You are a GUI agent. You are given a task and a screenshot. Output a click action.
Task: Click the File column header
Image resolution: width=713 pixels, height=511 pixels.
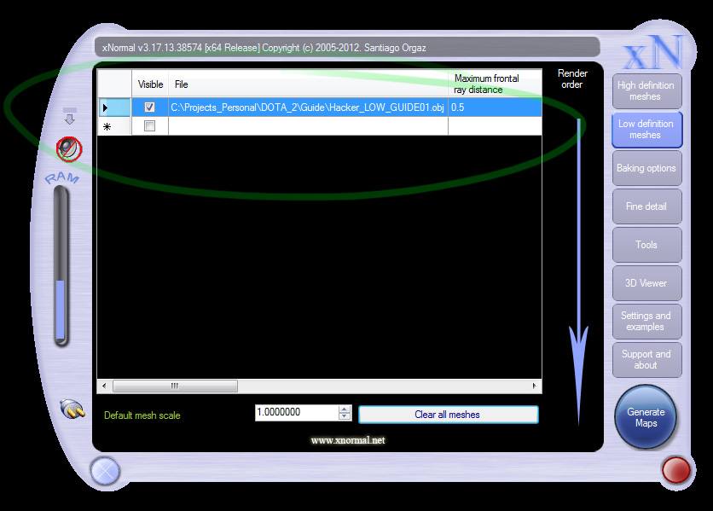(x=308, y=84)
